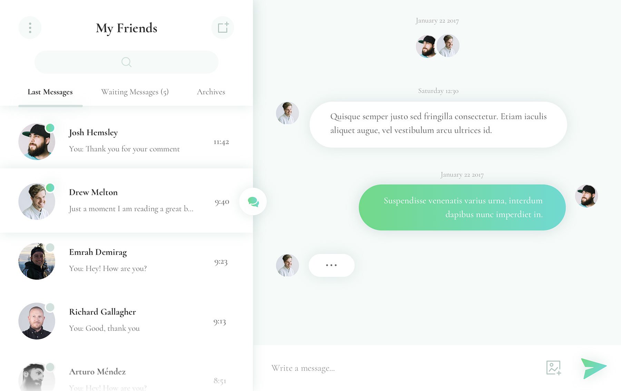
Task: Click the bearded avatar beside green message
Action: coord(586,196)
